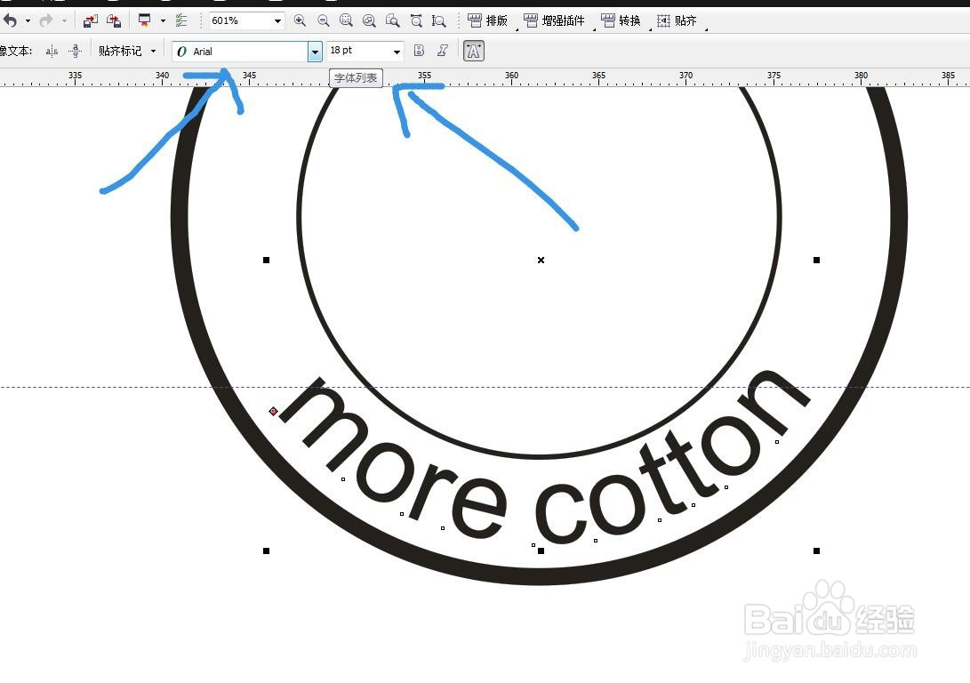Click the Zoom In magnifier icon
Viewport: 970px width, 683px height.
pos(300,21)
